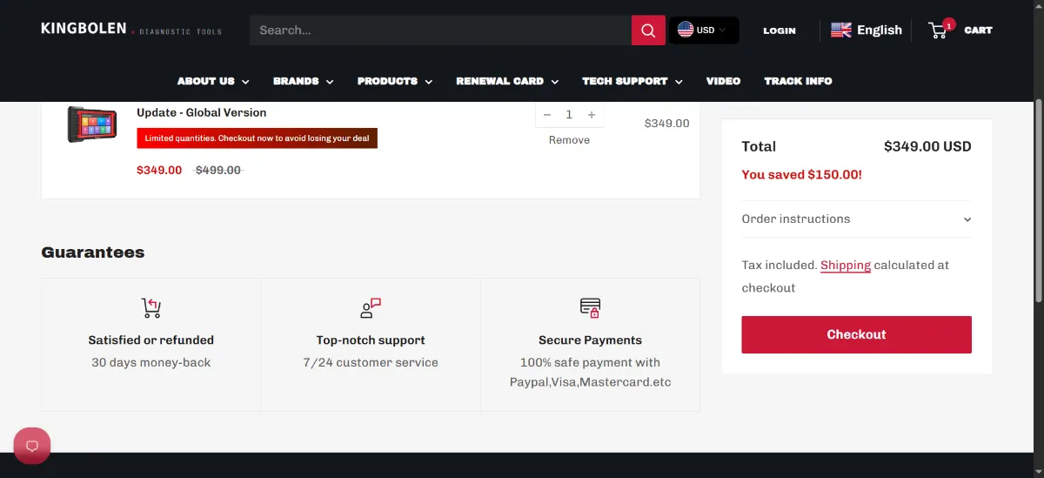
Task: Open the USD currency dropdown
Action: (x=704, y=30)
